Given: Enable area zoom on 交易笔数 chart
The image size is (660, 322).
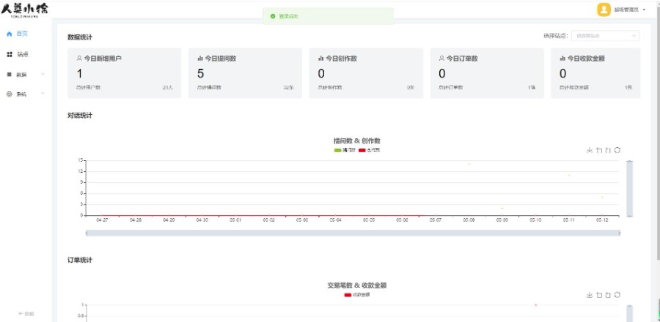Looking at the screenshot, I should tap(599, 295).
